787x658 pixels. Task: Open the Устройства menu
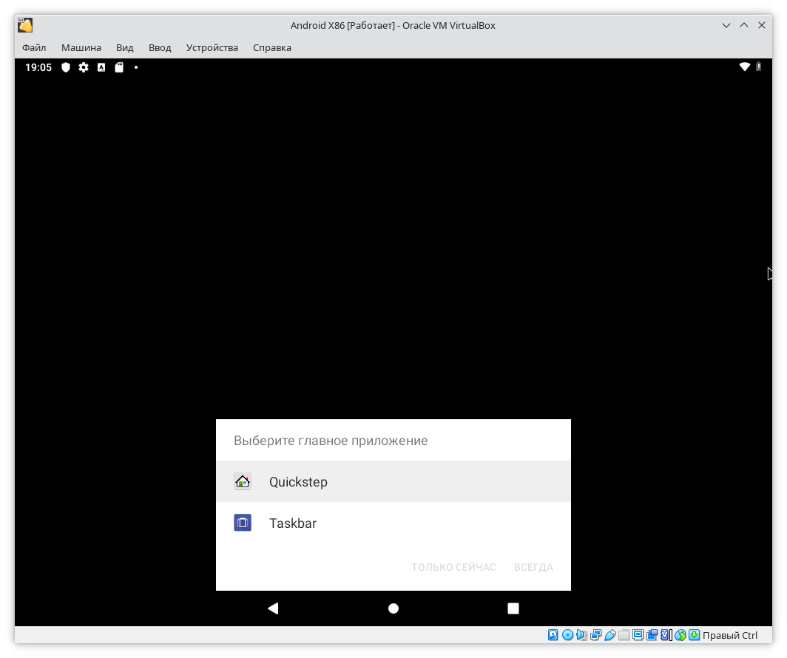(212, 47)
